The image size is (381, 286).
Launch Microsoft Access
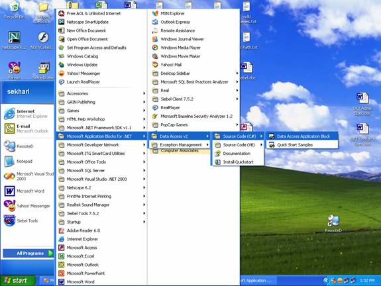pyautogui.click(x=101, y=248)
